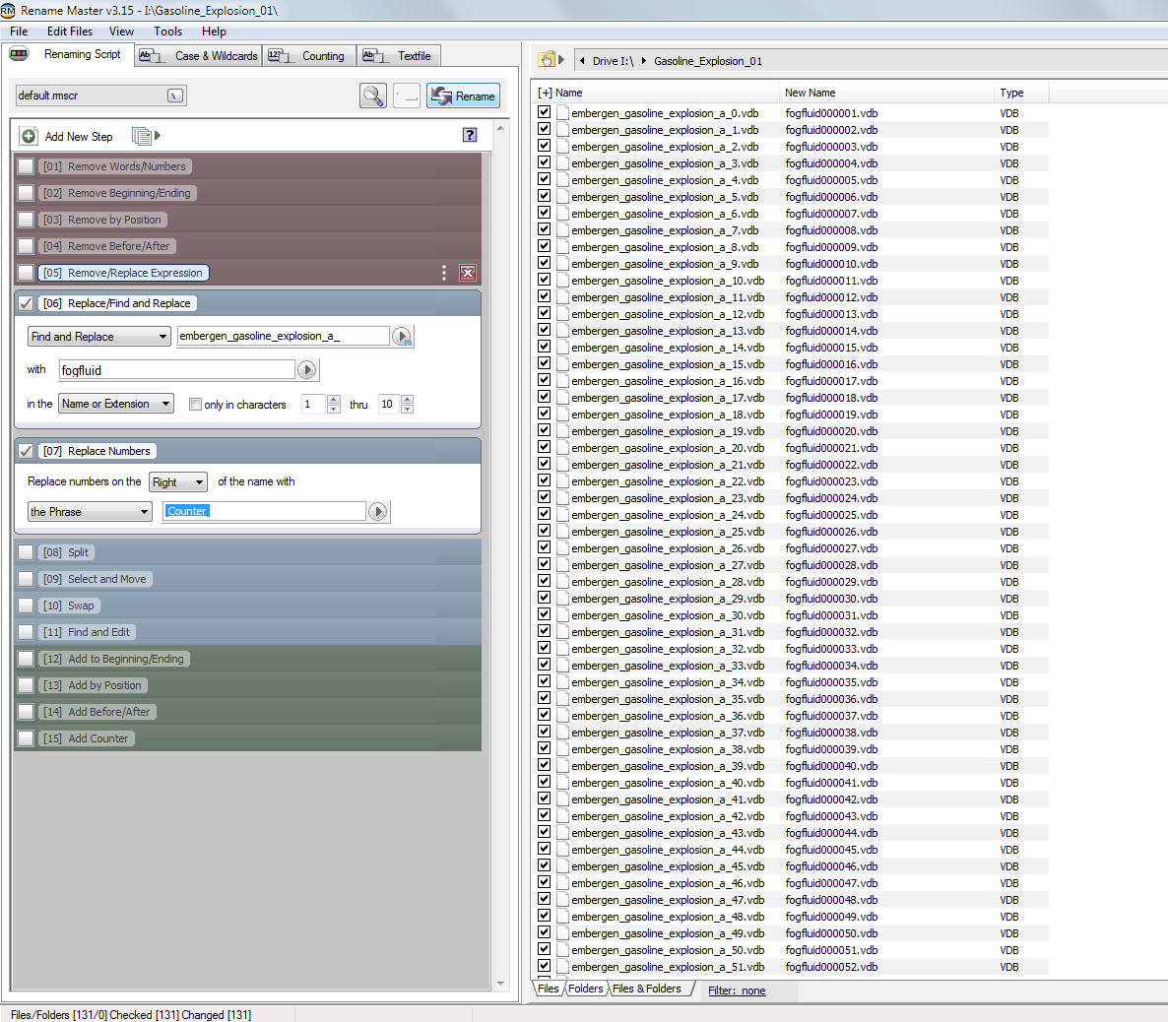Switch to the Counting tab
The width and height of the screenshot is (1168, 1022).
(310, 56)
